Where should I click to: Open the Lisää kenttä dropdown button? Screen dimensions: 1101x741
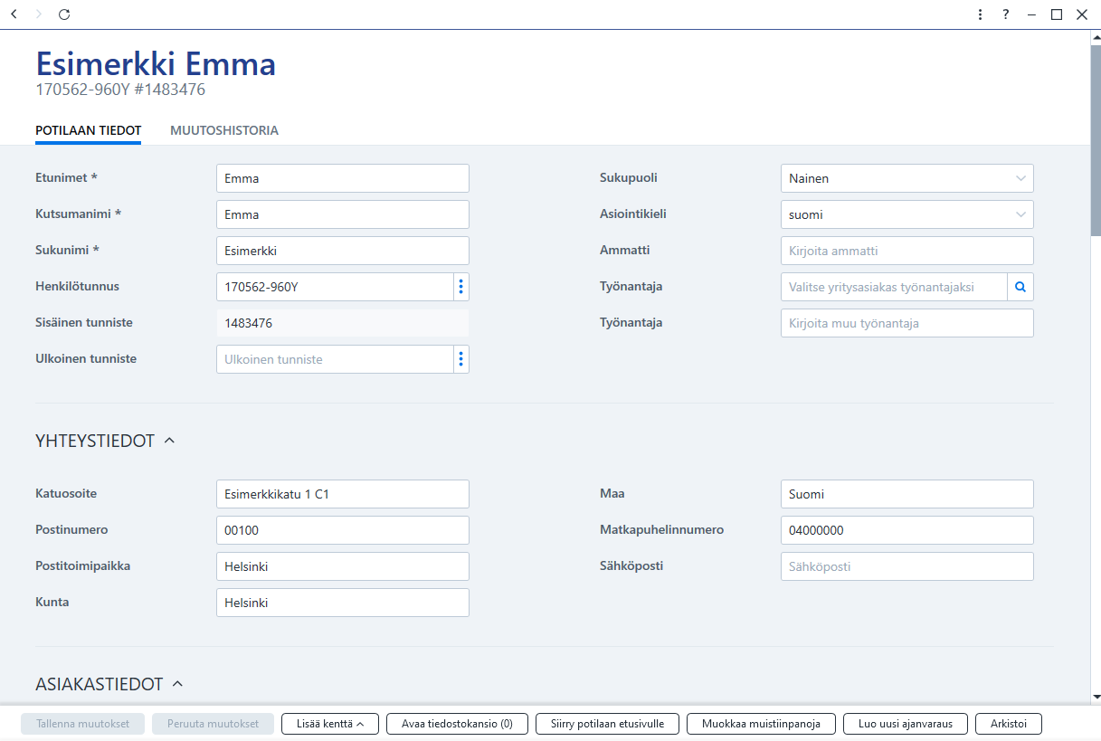(x=330, y=724)
